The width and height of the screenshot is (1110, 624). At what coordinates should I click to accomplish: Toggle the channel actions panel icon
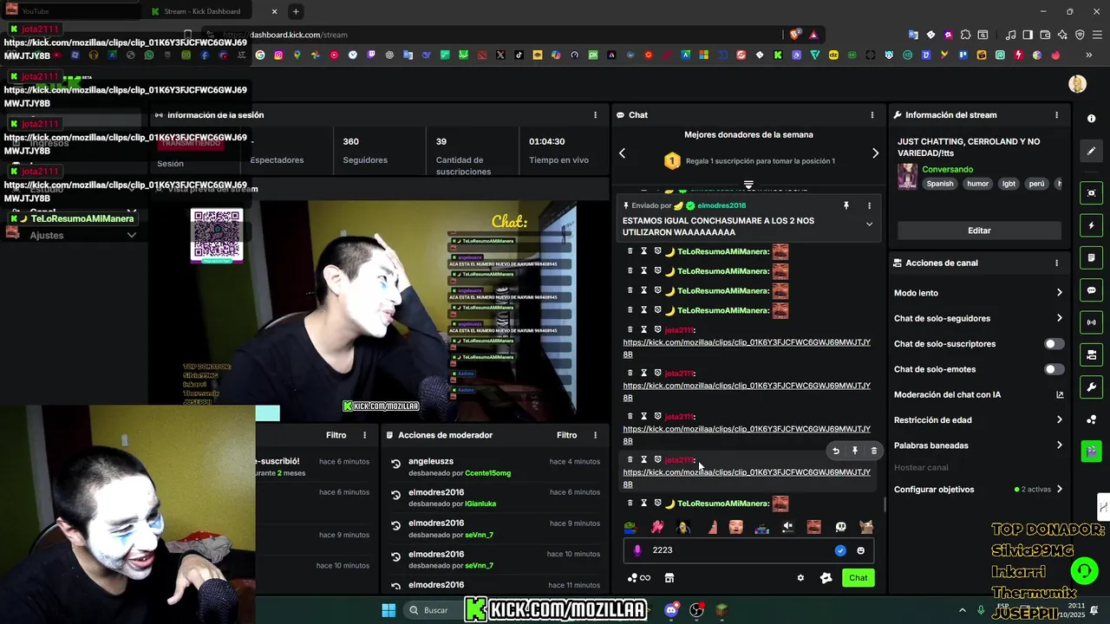coord(1091,354)
